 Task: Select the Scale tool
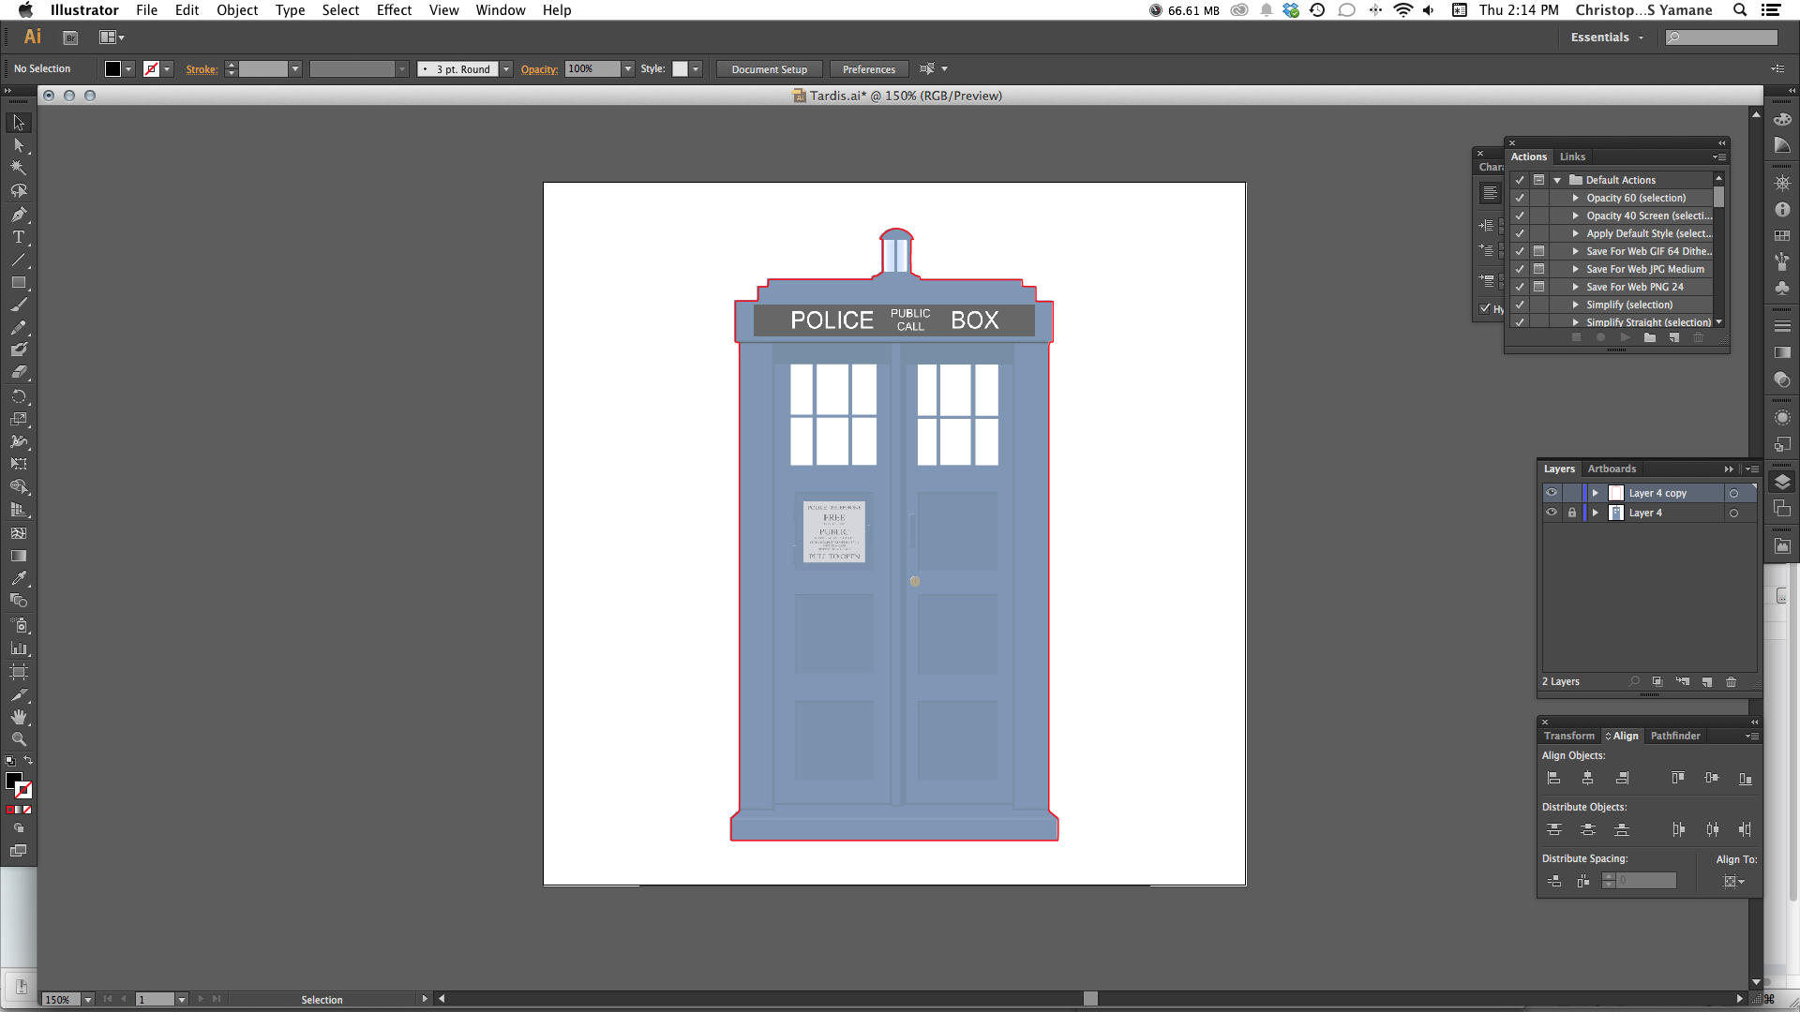tap(18, 419)
